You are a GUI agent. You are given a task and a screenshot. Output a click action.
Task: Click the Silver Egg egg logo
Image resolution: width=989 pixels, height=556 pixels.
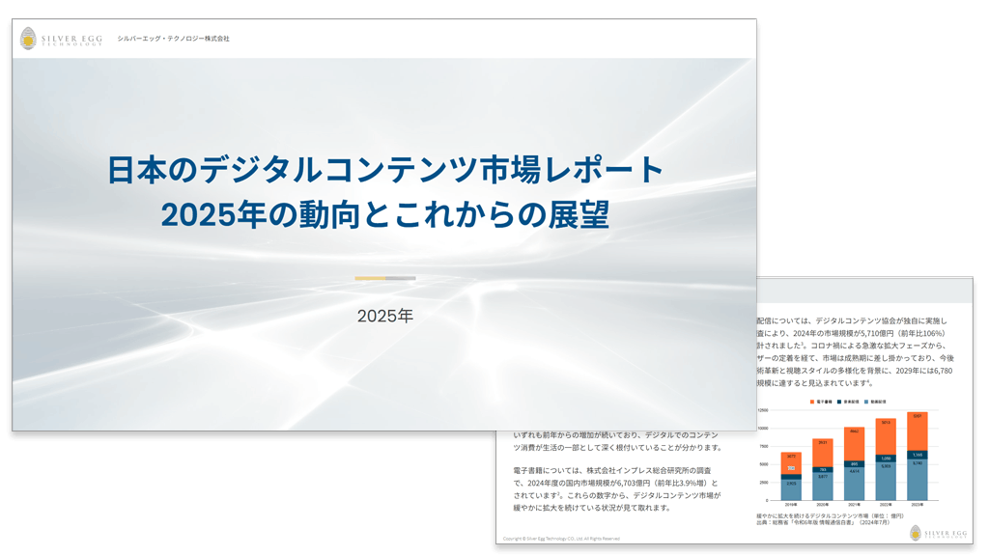click(26, 39)
